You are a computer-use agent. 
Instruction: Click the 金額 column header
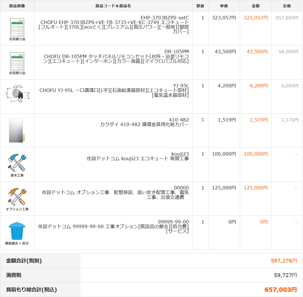(x=255, y=6)
